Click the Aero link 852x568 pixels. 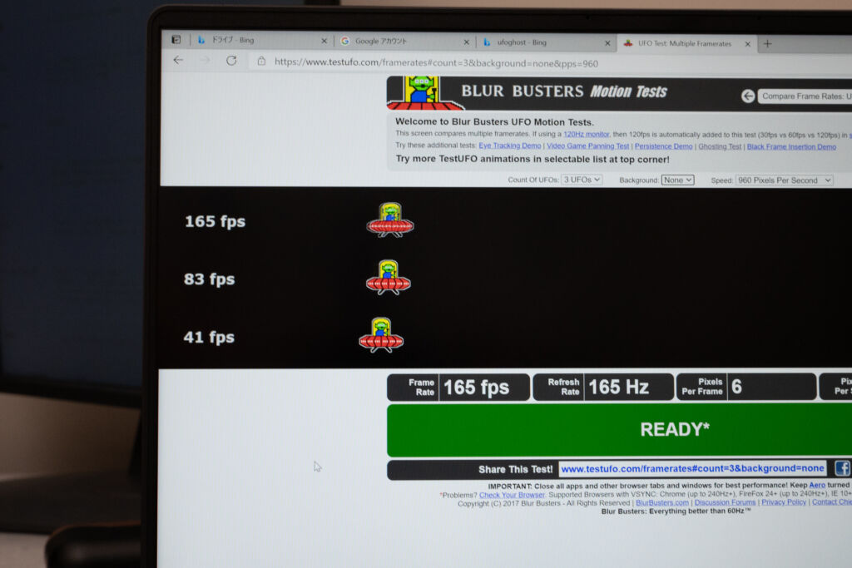pos(817,485)
